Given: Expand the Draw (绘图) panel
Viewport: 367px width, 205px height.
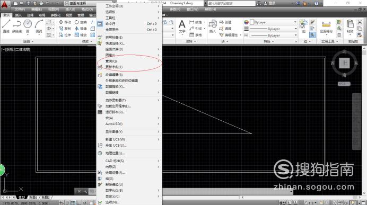Looking at the screenshot, I should 28,41.
